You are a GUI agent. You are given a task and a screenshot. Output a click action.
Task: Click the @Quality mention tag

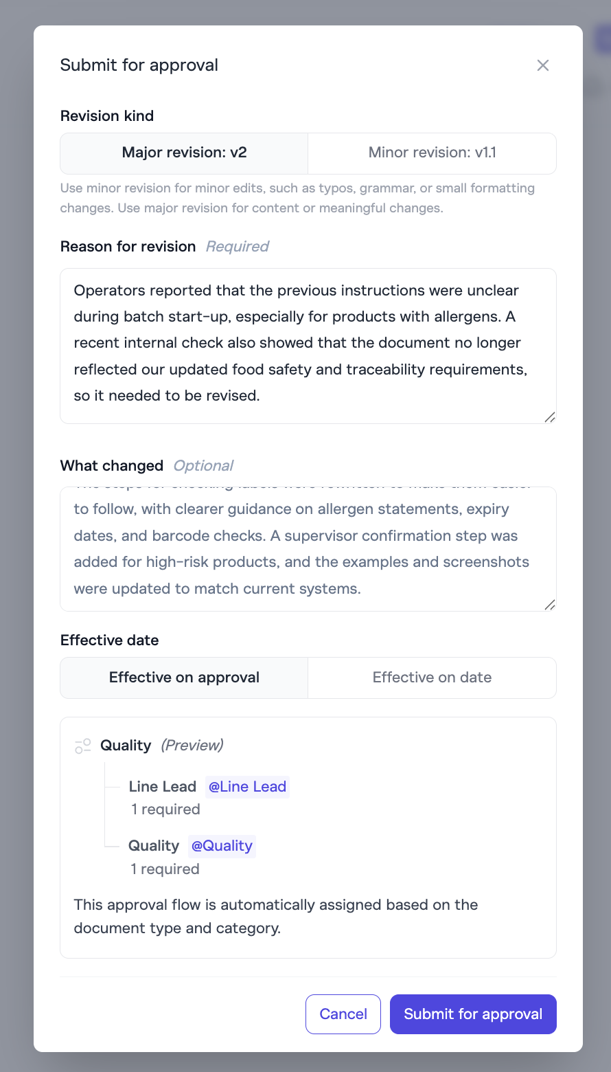tap(222, 846)
